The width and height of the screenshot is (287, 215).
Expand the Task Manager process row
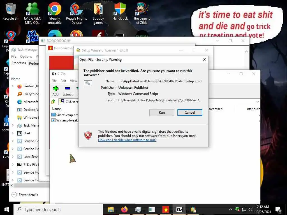click(x=13, y=125)
